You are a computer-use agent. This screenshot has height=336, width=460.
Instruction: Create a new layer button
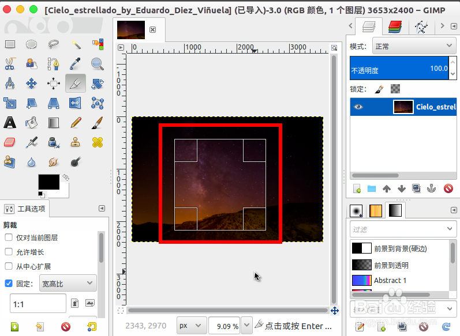[357, 188]
